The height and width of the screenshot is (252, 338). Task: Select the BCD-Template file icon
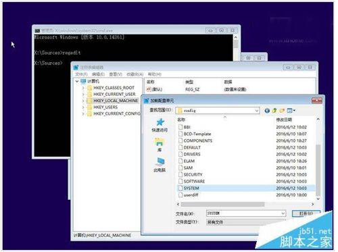(x=180, y=134)
